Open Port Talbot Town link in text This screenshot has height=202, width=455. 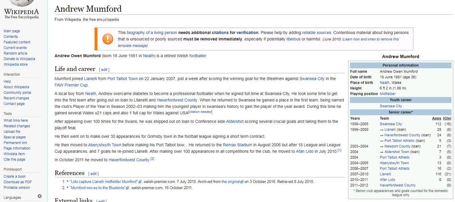click(x=122, y=78)
